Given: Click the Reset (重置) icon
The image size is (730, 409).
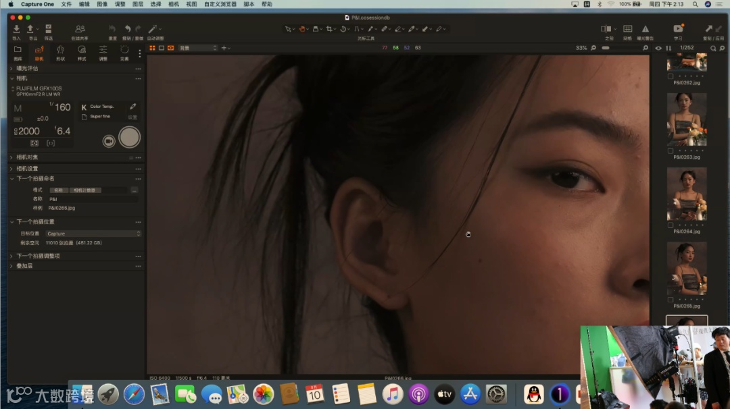Looking at the screenshot, I should click(112, 29).
